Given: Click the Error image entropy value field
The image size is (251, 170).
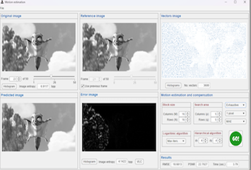Looking at the screenshot, I should tap(122, 162).
